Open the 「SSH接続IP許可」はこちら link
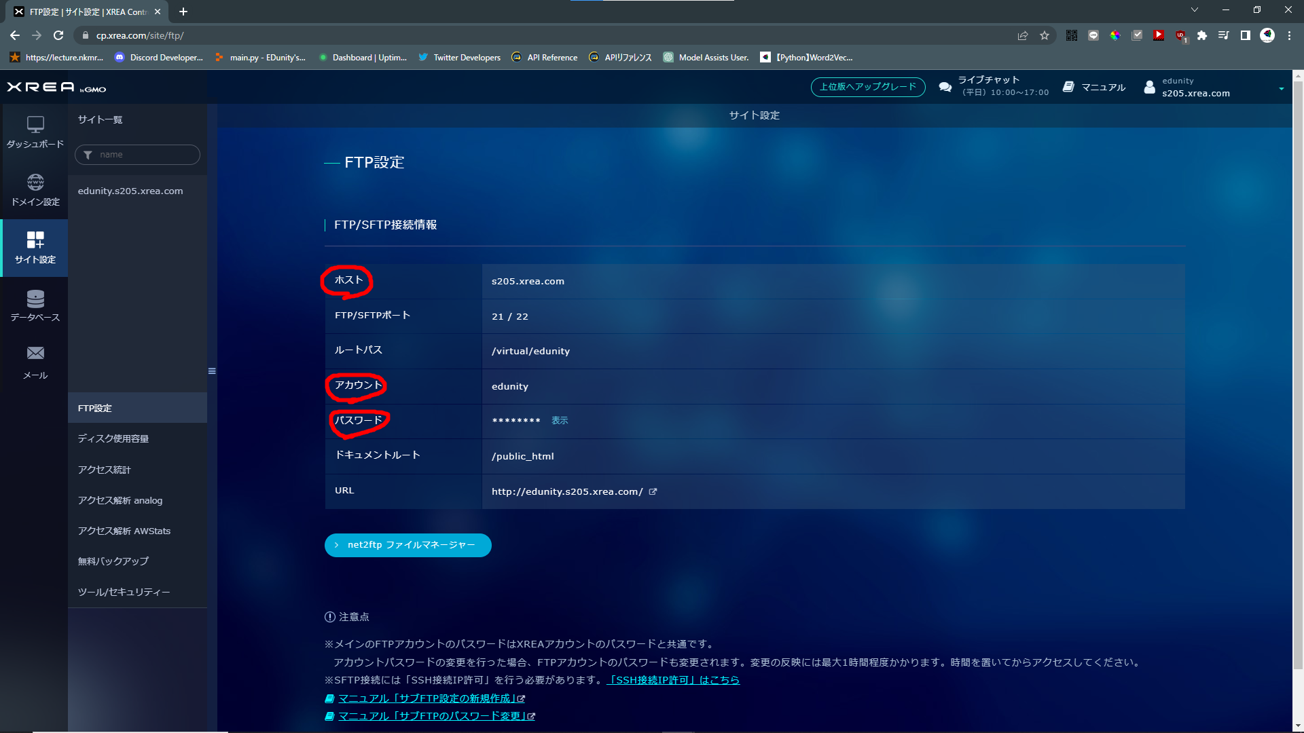This screenshot has height=733, width=1304. pos(672,679)
